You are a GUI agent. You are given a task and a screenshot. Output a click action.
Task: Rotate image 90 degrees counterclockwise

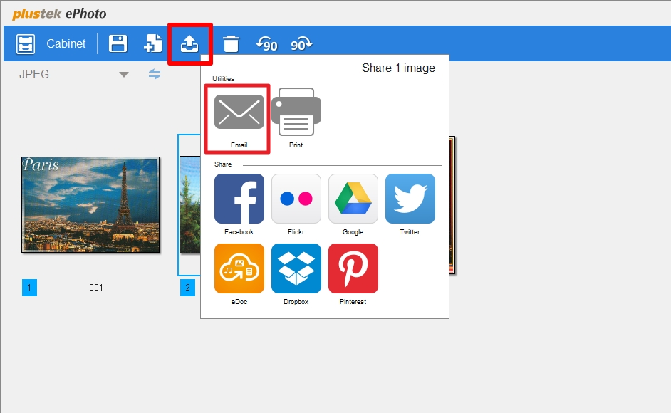(267, 44)
